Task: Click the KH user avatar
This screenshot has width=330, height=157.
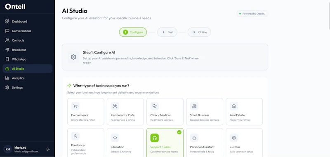Action: click(7, 149)
